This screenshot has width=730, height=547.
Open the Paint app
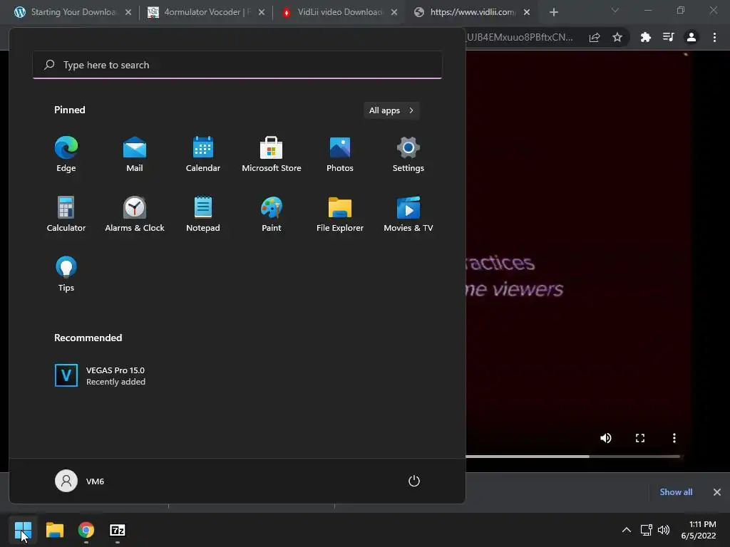click(x=272, y=214)
